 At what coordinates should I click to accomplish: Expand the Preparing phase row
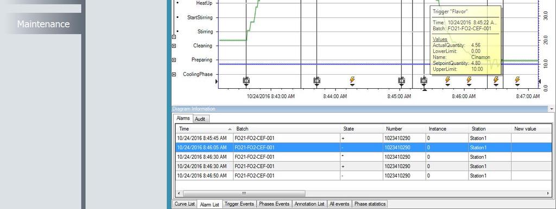(x=174, y=60)
